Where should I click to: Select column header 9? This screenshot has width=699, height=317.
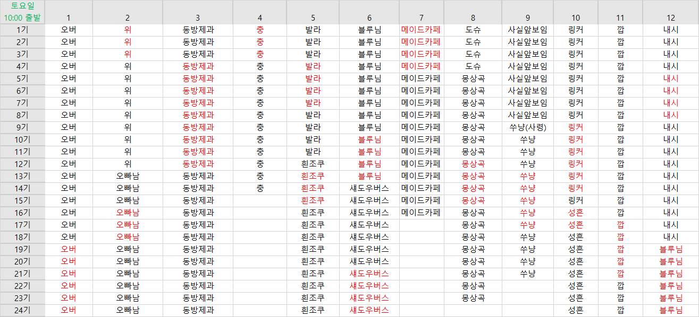point(528,12)
